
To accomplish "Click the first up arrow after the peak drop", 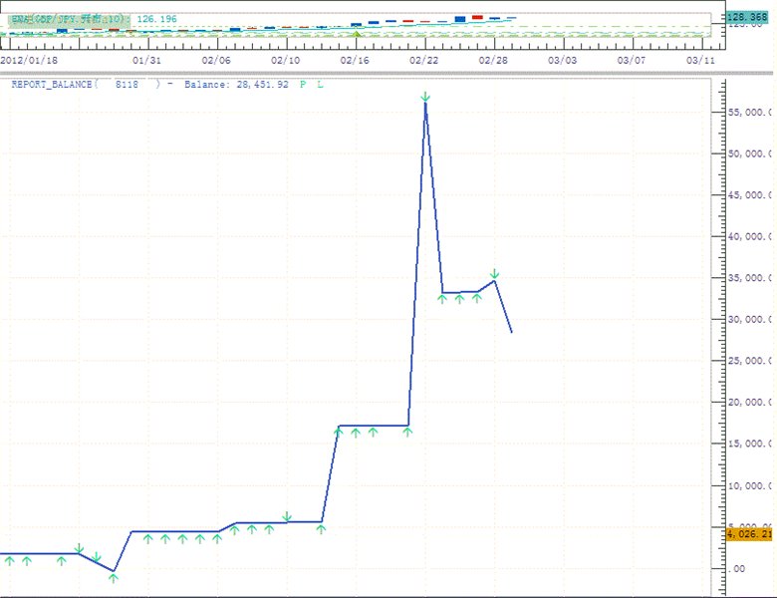I will pyautogui.click(x=442, y=299).
